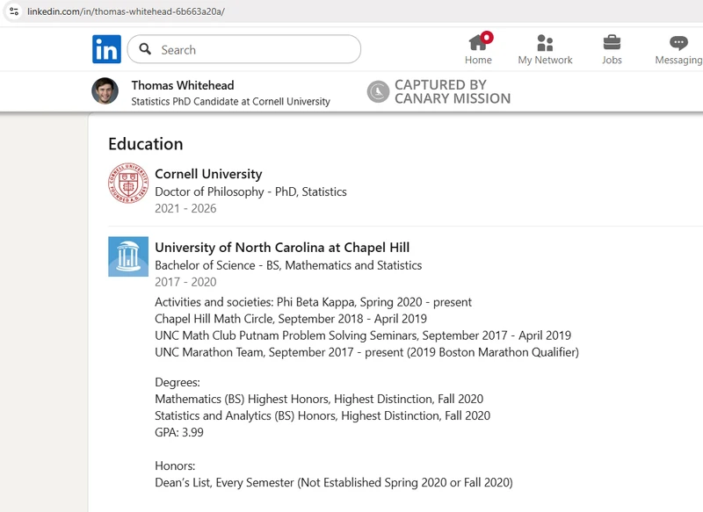
Task: Open Cornell University education entry
Action: [208, 174]
